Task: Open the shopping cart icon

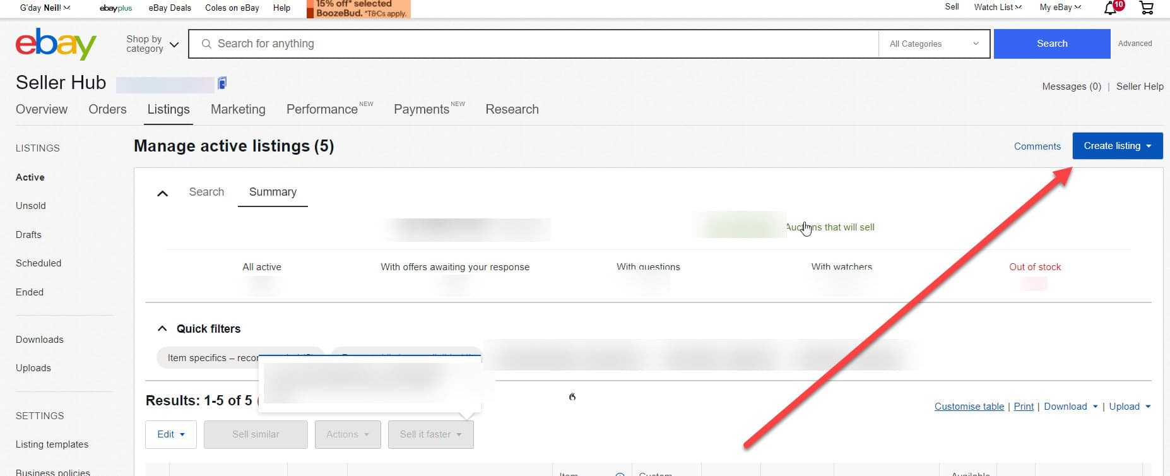Action: (x=1147, y=8)
